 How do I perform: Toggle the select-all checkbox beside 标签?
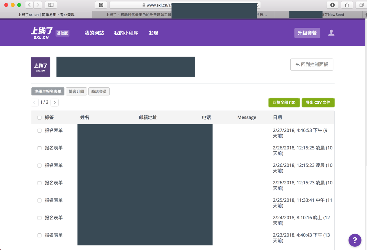(39, 118)
